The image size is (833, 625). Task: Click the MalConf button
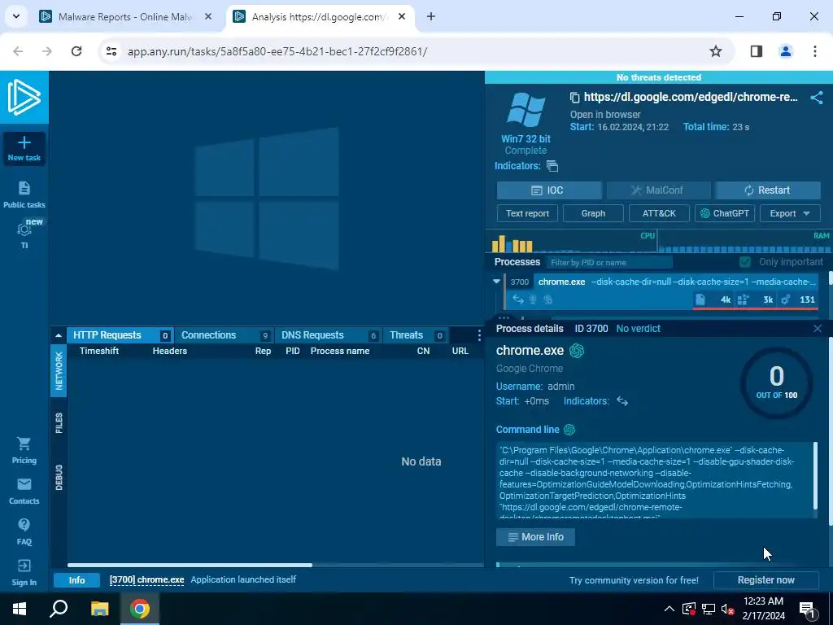click(659, 190)
